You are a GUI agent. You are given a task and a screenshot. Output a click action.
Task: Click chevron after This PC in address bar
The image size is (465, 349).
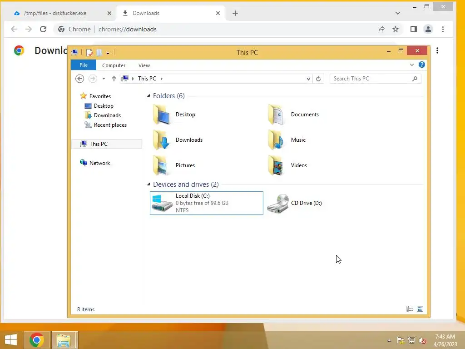(162, 79)
